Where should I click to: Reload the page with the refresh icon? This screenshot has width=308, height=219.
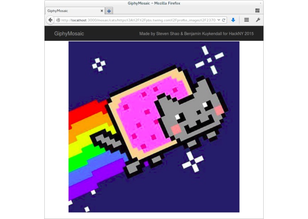click(223, 20)
